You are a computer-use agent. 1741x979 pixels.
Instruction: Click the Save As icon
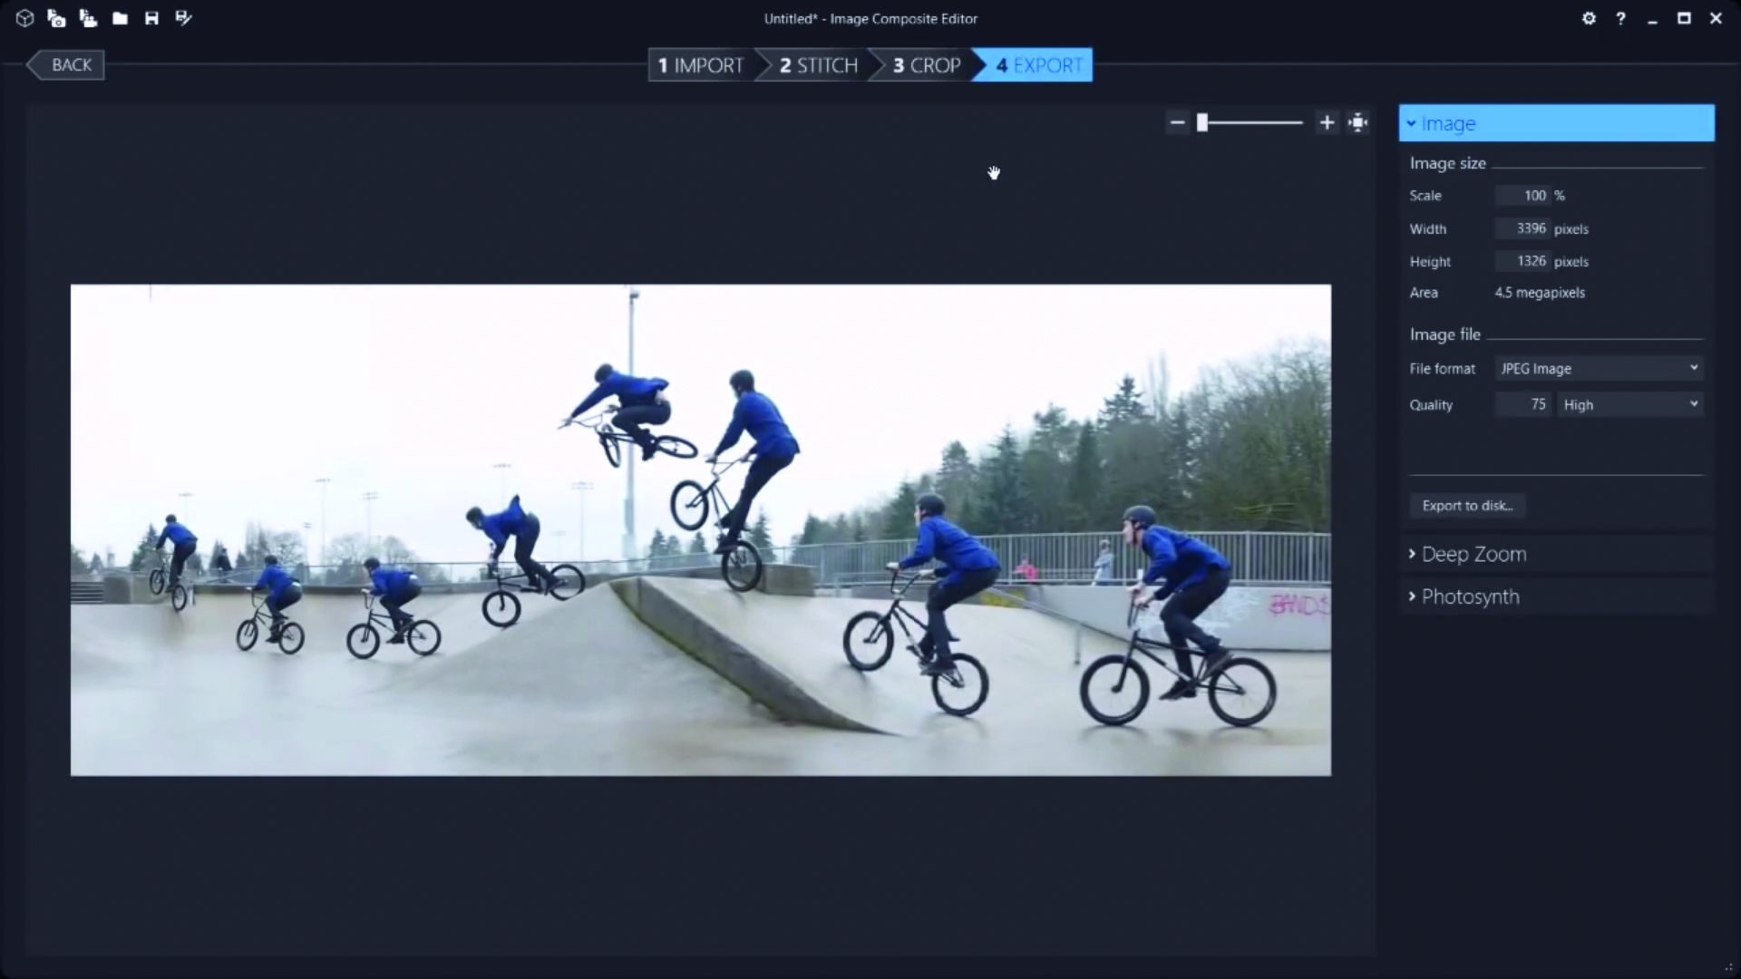[x=183, y=18]
